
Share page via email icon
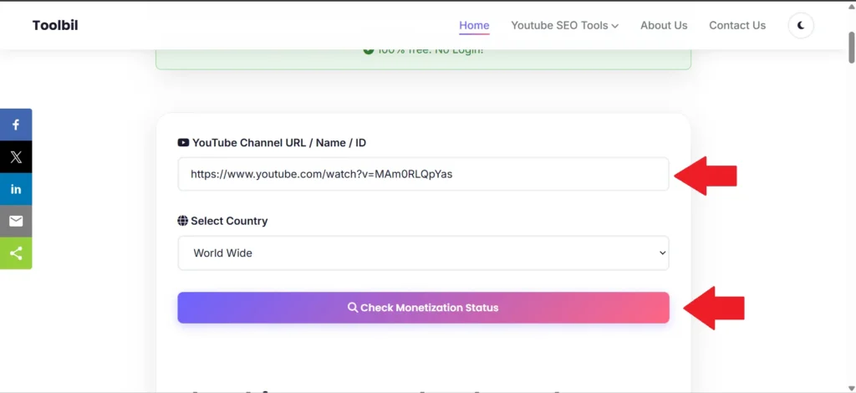click(x=16, y=221)
